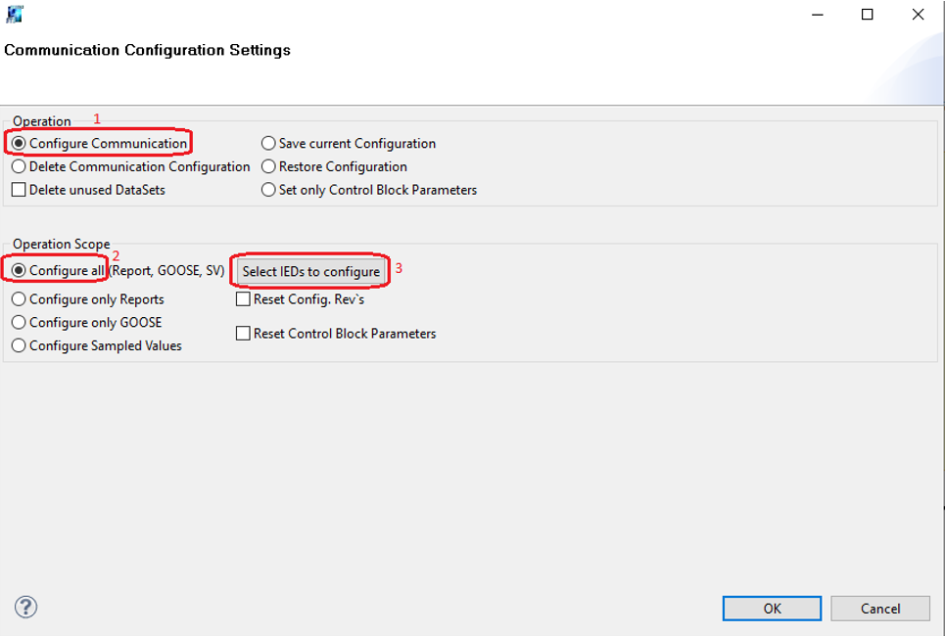
Task: Select Delete Communication Configuration option
Action: [x=20, y=167]
